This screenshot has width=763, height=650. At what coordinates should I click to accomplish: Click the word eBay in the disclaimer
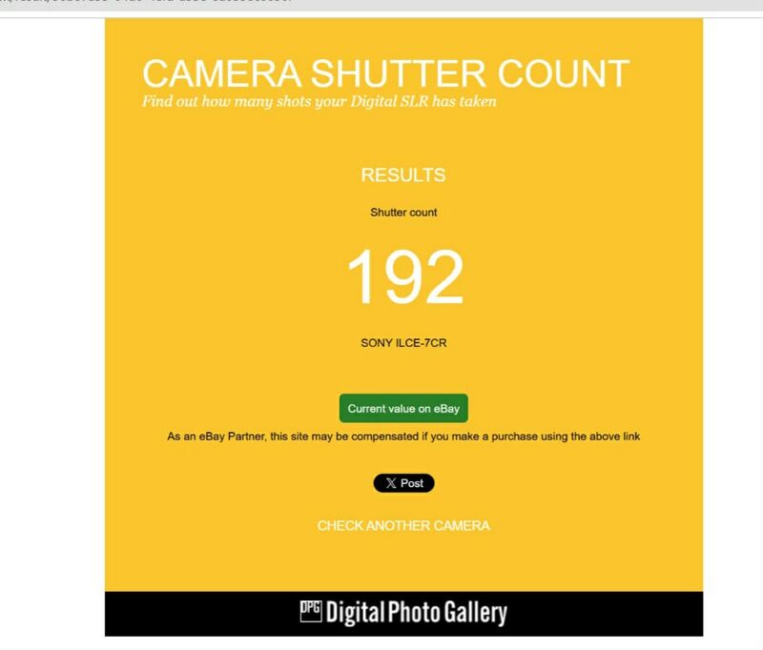pos(212,437)
